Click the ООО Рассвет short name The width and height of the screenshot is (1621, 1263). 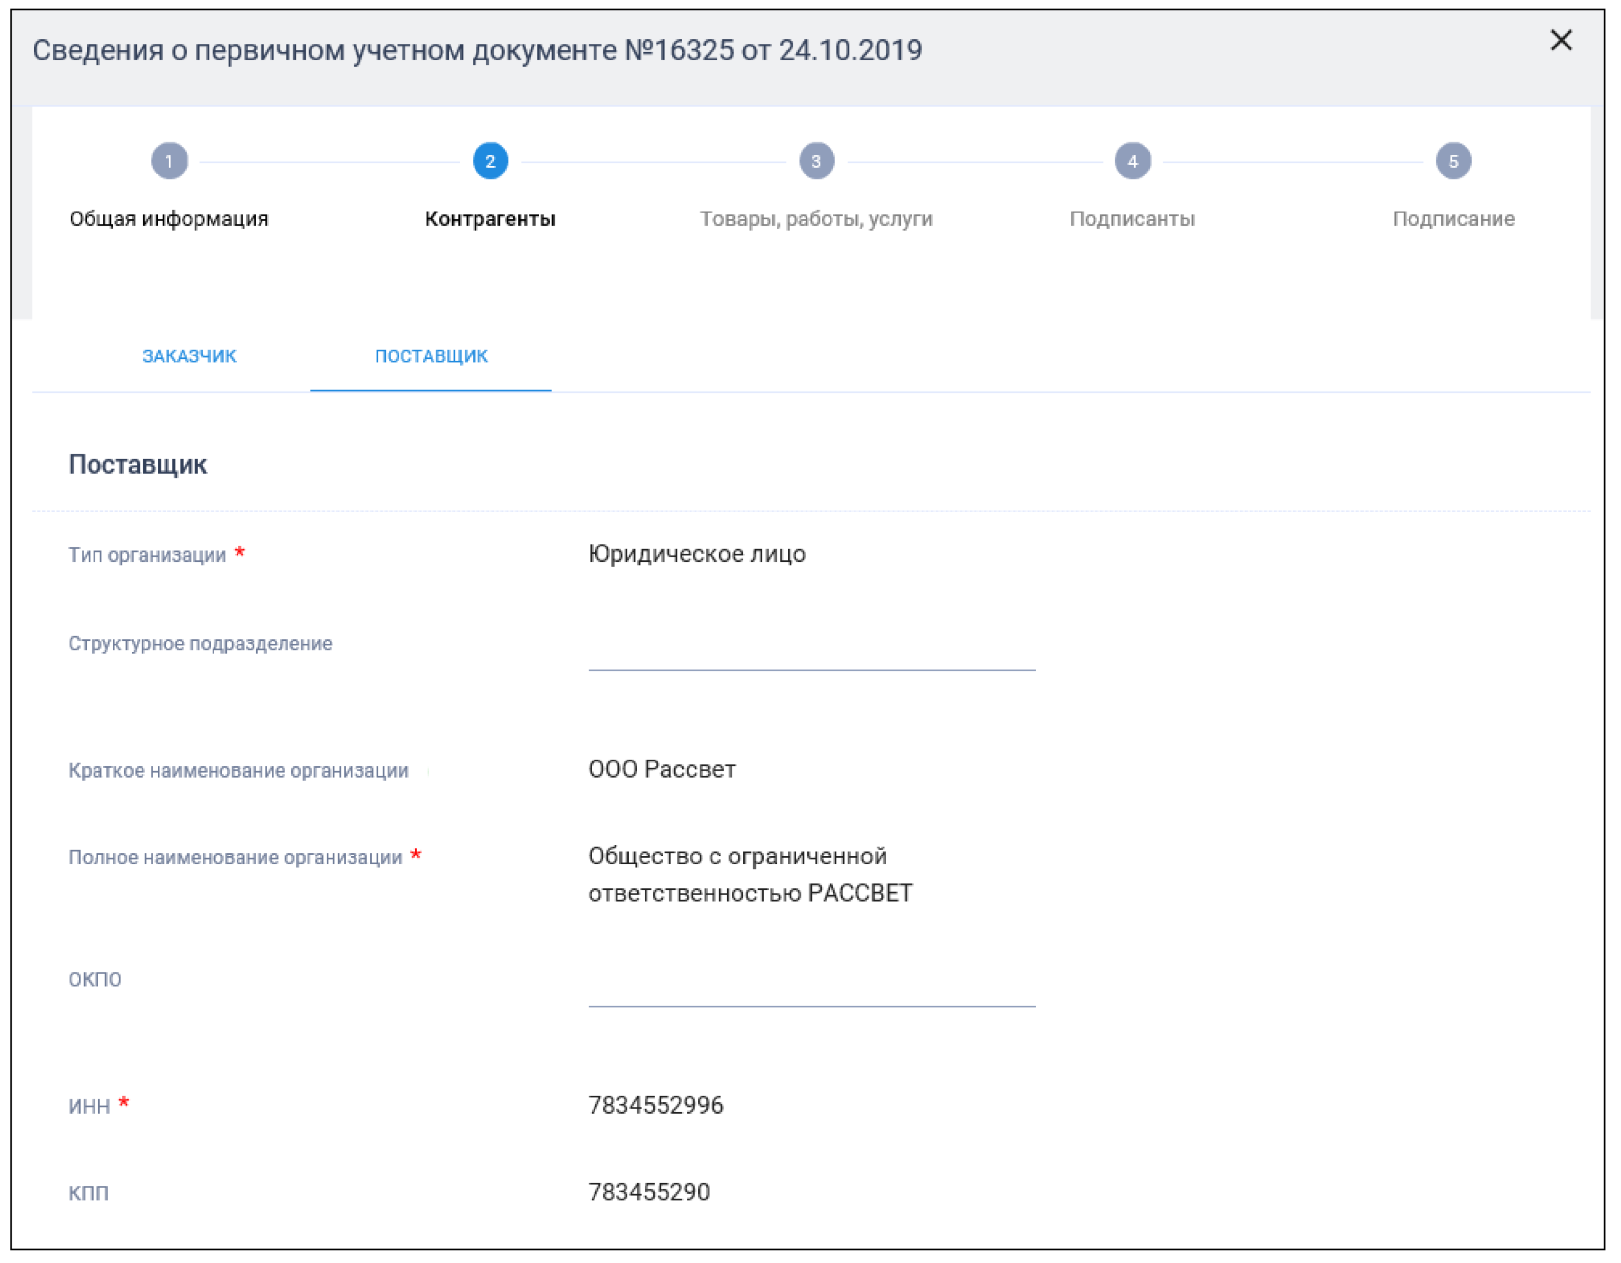coord(661,769)
